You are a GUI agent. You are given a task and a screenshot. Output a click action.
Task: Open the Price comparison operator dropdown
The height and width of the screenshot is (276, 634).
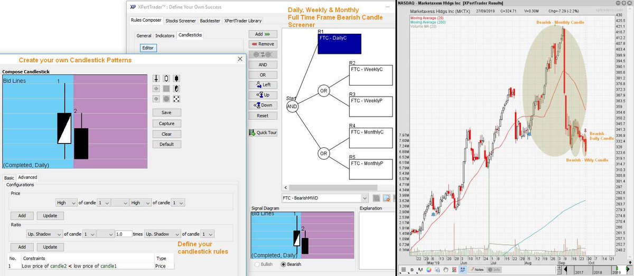pos(120,203)
